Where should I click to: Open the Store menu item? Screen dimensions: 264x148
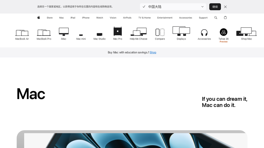pos(50,18)
